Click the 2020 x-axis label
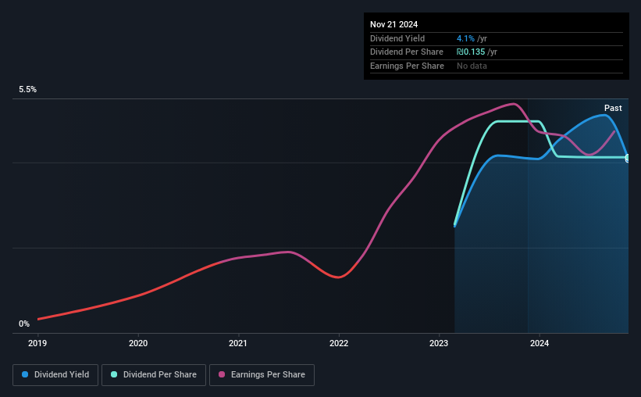Viewport: 641px width, 397px height. tap(138, 343)
